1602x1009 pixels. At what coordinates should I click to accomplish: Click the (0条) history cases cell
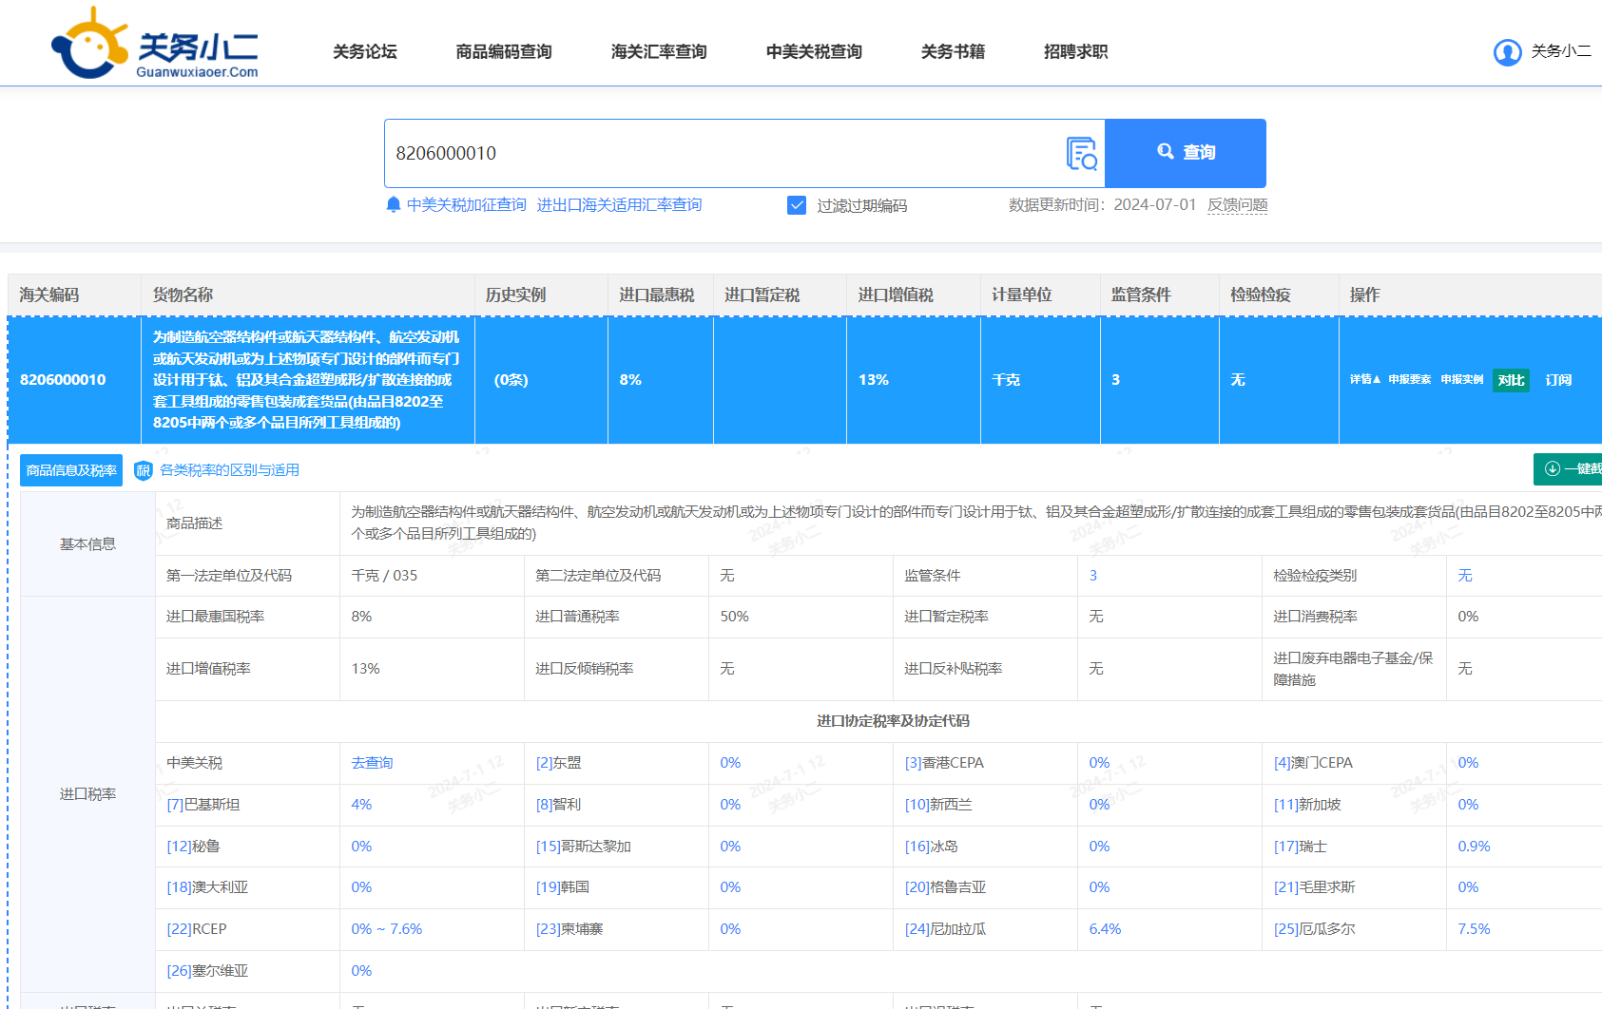pos(511,380)
